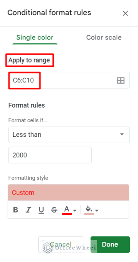Close the Conditional format rules panel
The image size is (138, 262).
point(125,13)
